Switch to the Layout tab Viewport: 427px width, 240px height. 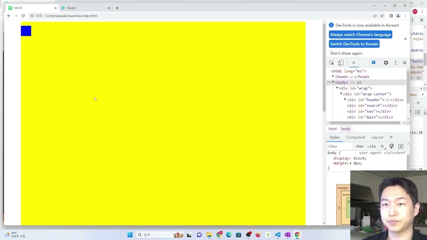377,137
